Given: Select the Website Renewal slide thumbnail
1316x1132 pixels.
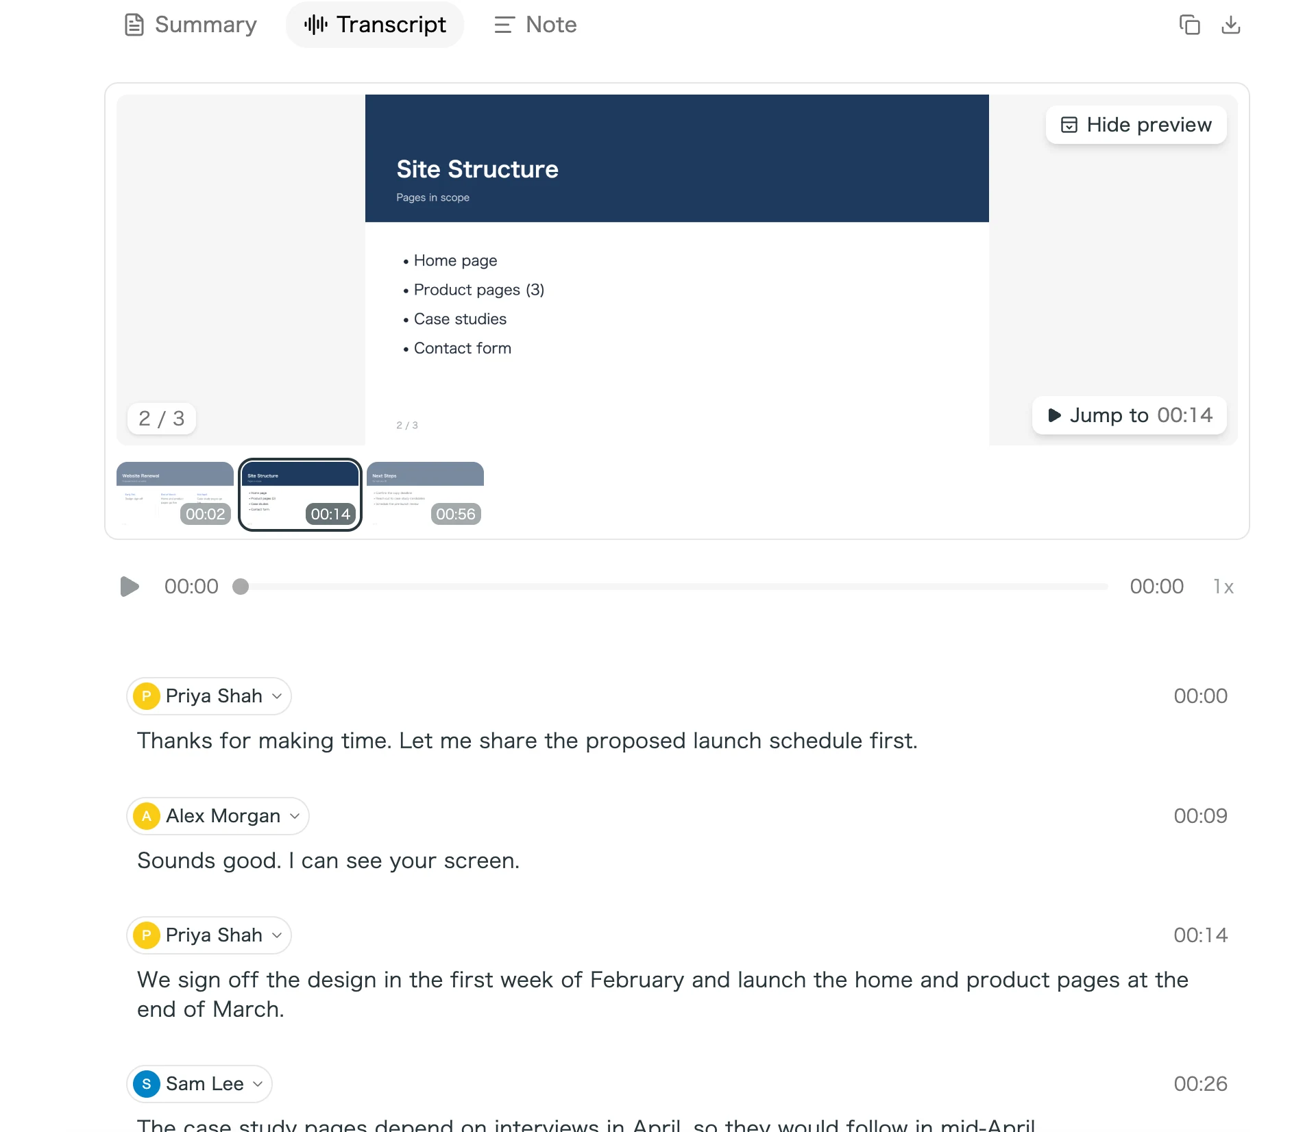Looking at the screenshot, I should click(x=175, y=494).
